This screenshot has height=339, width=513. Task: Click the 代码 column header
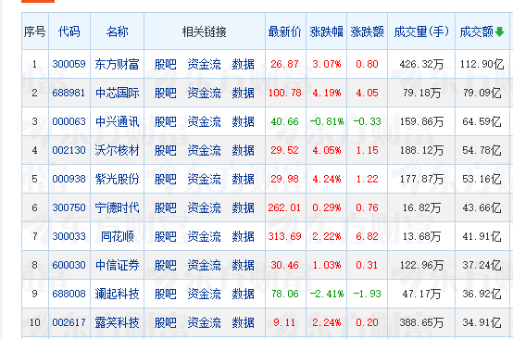coord(69,32)
